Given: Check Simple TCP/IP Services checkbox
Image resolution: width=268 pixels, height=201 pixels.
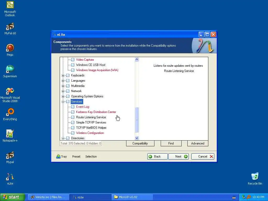Looking at the screenshot, I should [73, 122].
